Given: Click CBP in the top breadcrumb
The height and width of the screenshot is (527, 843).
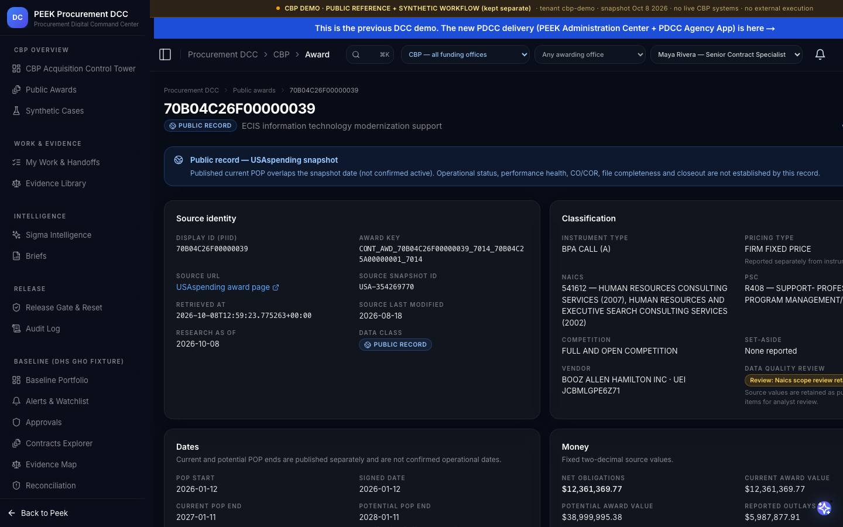Looking at the screenshot, I should point(282,54).
